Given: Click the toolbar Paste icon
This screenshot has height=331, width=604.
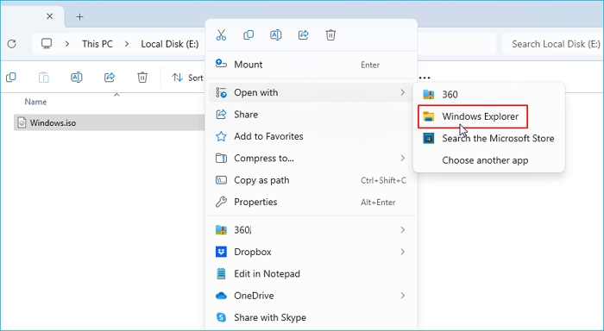Looking at the screenshot, I should 44,78.
